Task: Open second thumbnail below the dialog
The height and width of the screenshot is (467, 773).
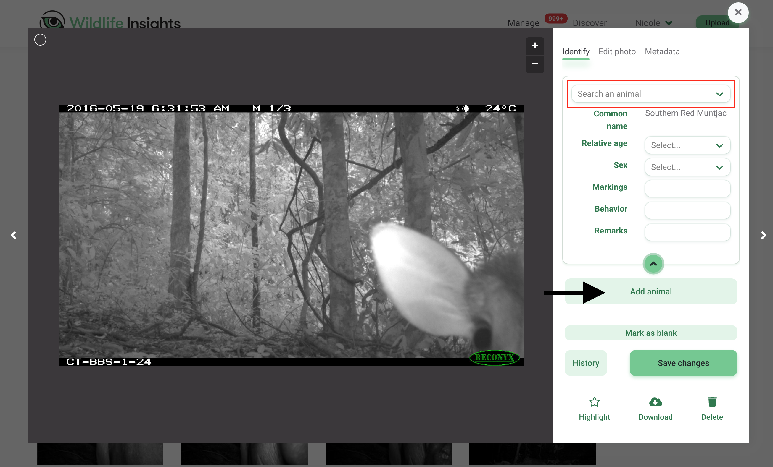Action: click(244, 454)
